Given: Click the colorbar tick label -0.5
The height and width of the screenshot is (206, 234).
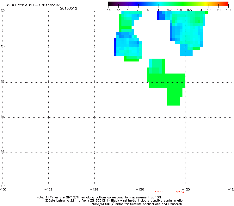Looking at the screenshot, I should (x=188, y=10).
